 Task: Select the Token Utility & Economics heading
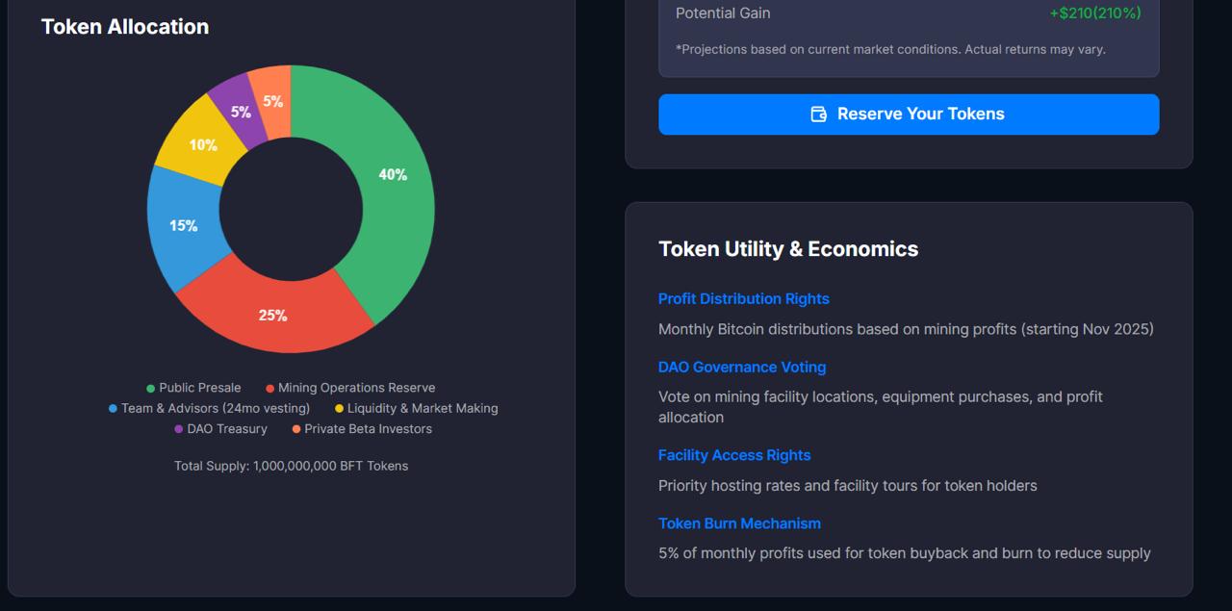pos(787,248)
